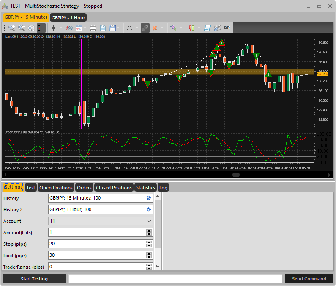Click the orange X remove-lines icon
Screen dimensions: 336x286
(x=155, y=28)
